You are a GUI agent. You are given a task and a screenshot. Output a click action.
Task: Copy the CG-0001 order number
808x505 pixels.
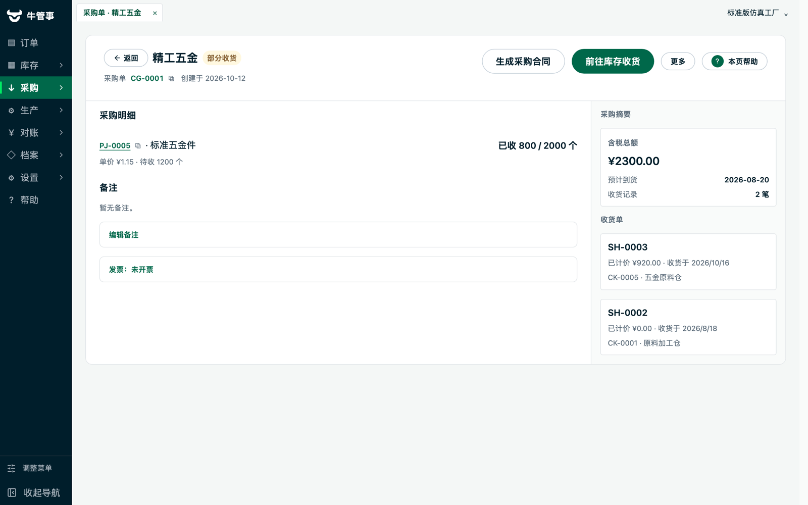click(x=171, y=78)
